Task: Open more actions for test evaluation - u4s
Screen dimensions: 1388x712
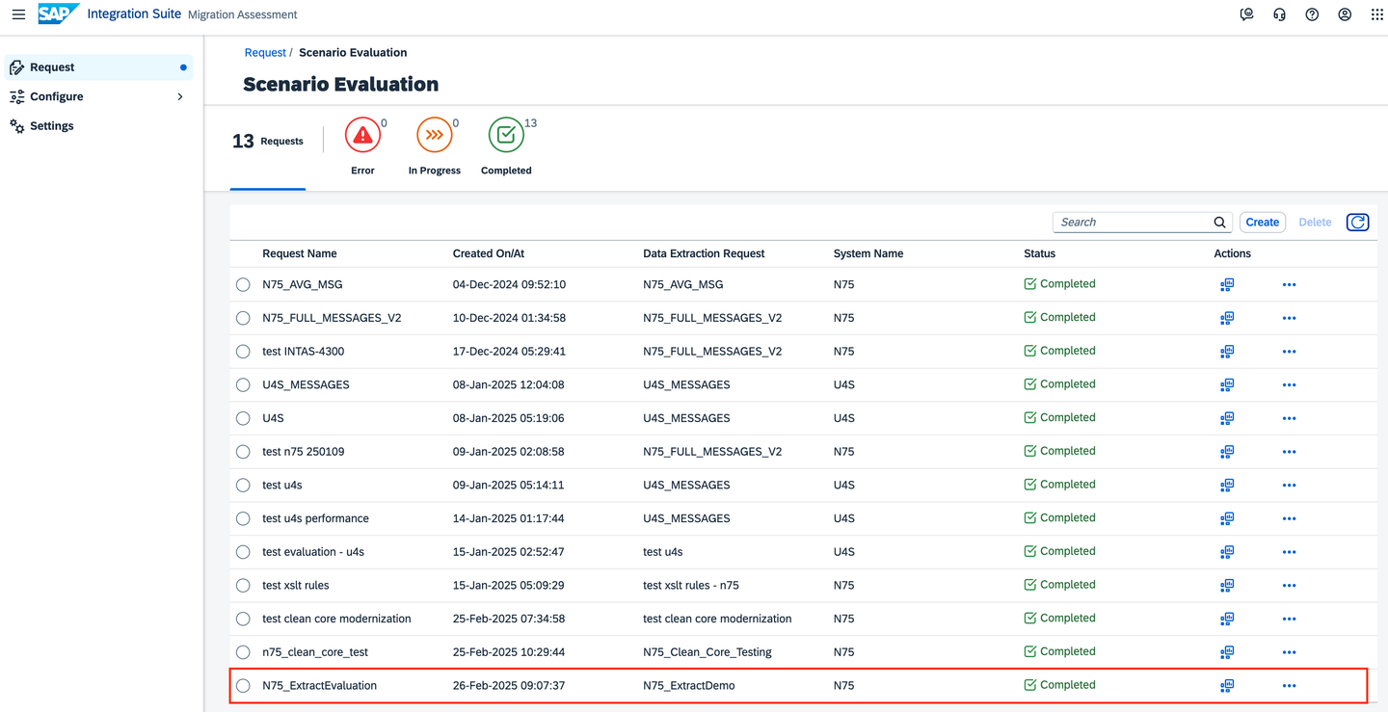Action: (1289, 552)
